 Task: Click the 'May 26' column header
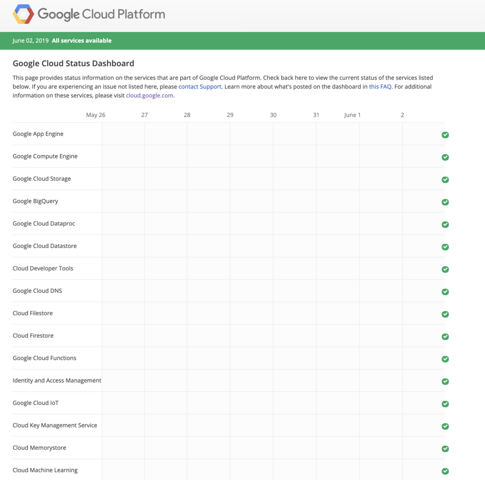coord(96,115)
